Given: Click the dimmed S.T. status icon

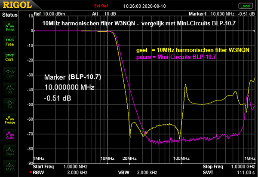Looking at the screenshot, I should (10, 89).
